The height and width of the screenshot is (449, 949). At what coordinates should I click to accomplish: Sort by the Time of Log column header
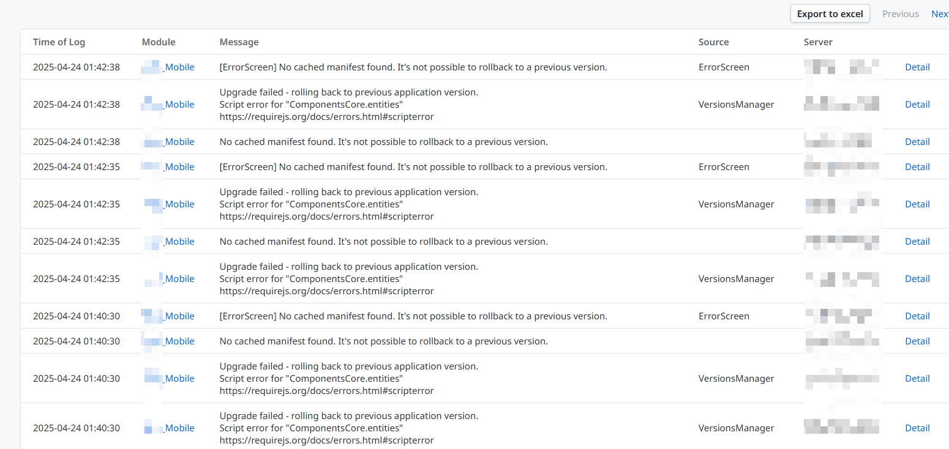pyautogui.click(x=59, y=42)
